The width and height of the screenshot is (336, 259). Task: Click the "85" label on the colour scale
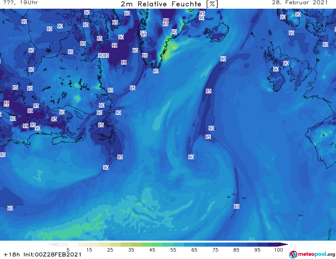coord(236,250)
